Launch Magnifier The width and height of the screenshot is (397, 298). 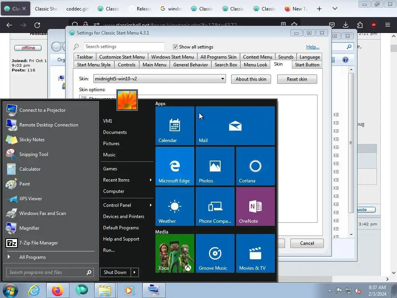tap(50, 228)
